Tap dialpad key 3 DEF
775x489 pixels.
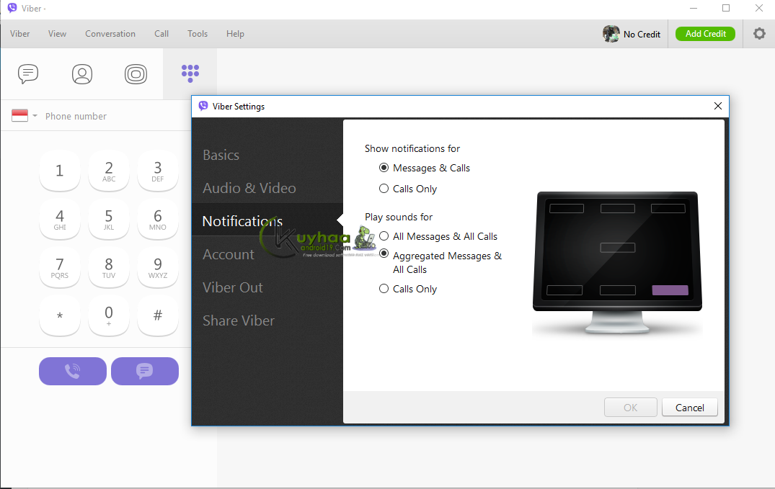point(158,171)
